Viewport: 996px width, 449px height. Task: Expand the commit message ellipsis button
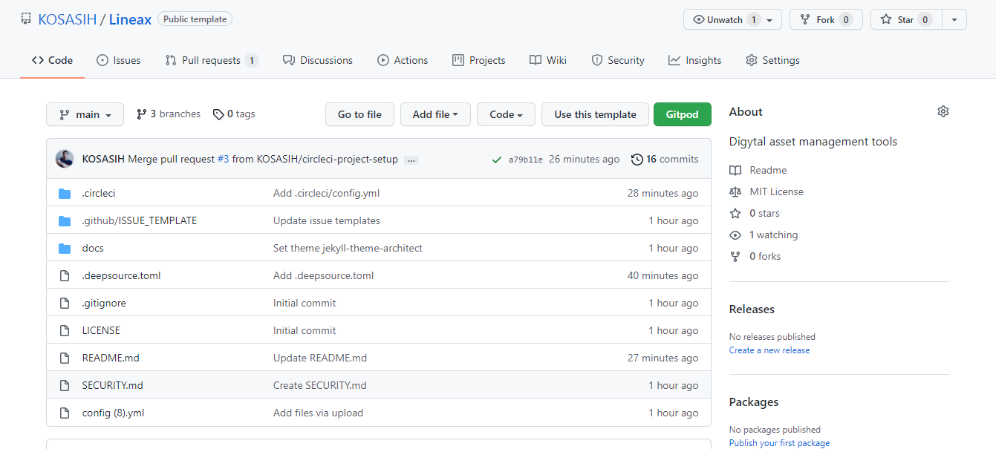coord(411,160)
